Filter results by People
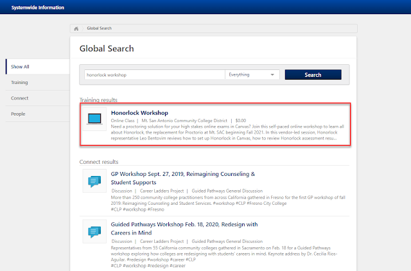 pyautogui.click(x=38, y=114)
